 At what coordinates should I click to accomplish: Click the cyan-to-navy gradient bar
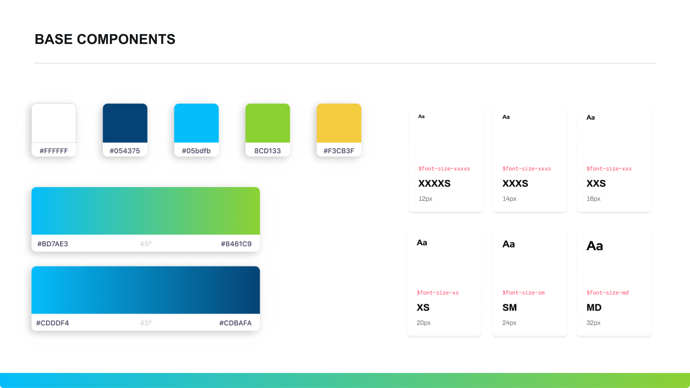pyautogui.click(x=146, y=290)
